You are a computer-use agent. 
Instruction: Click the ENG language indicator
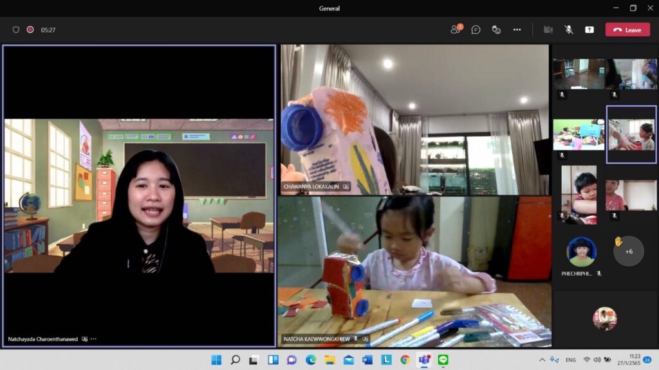[x=570, y=360]
